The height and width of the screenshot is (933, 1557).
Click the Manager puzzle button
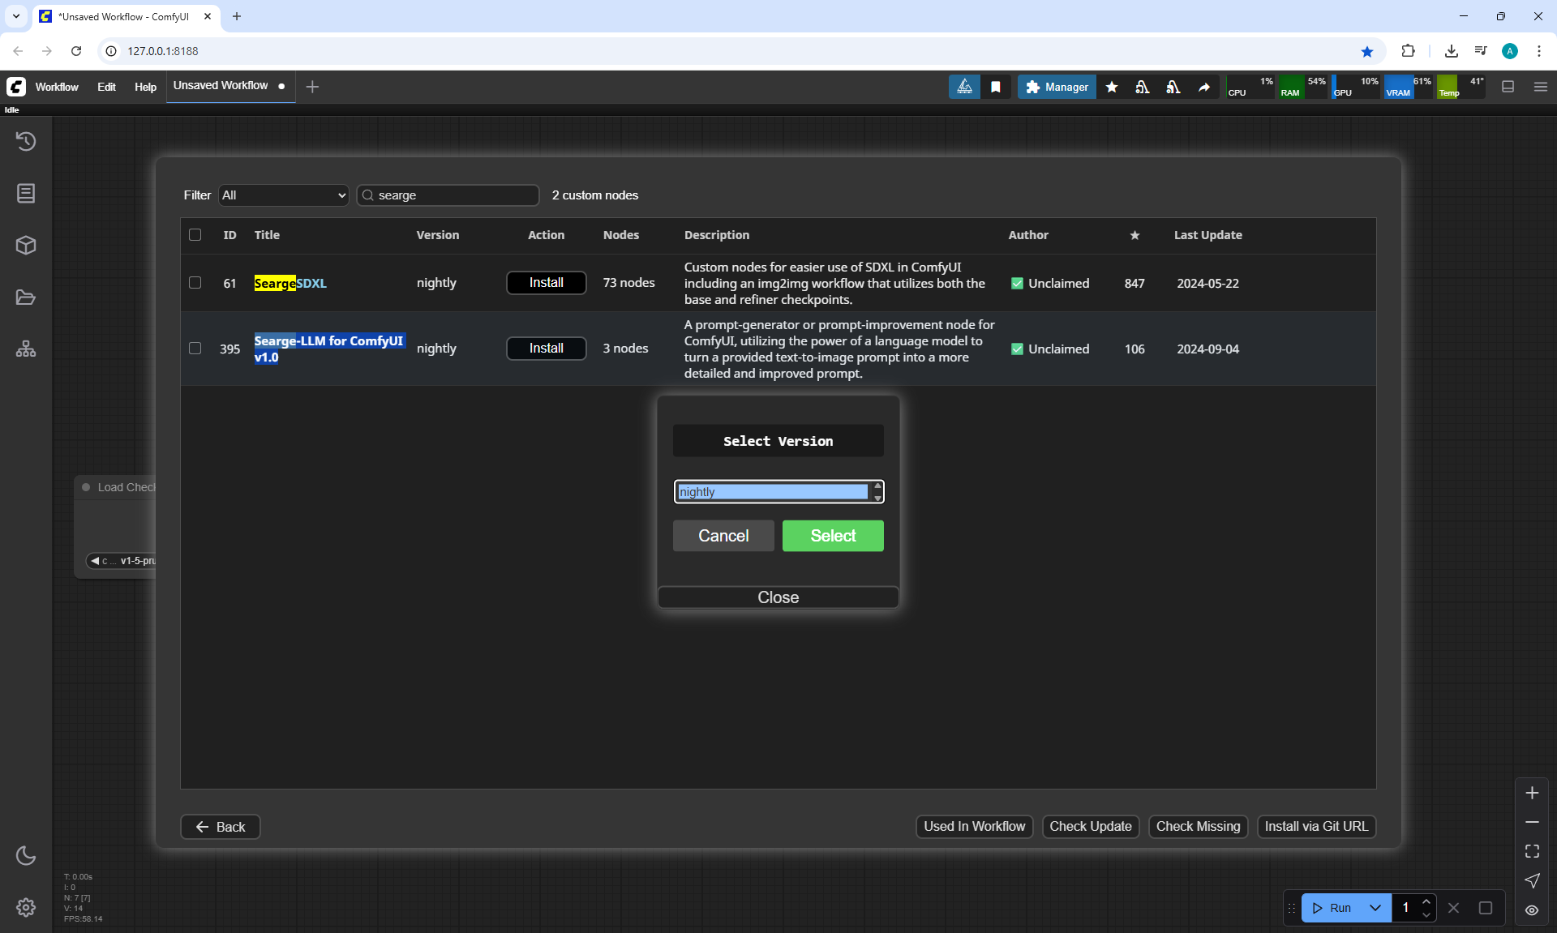(1057, 87)
